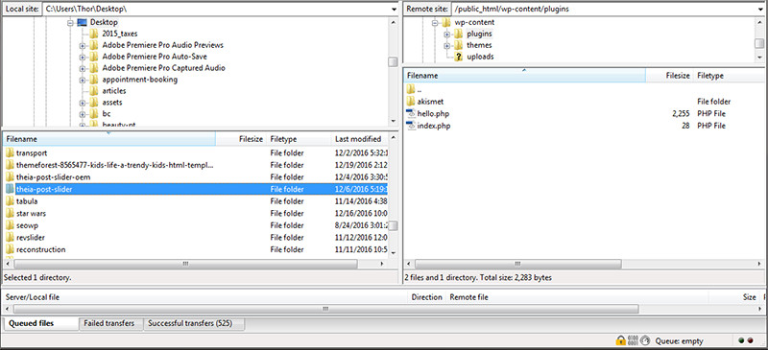Expand Adobe Premiere Pro Auto-Save folder

pos(83,57)
